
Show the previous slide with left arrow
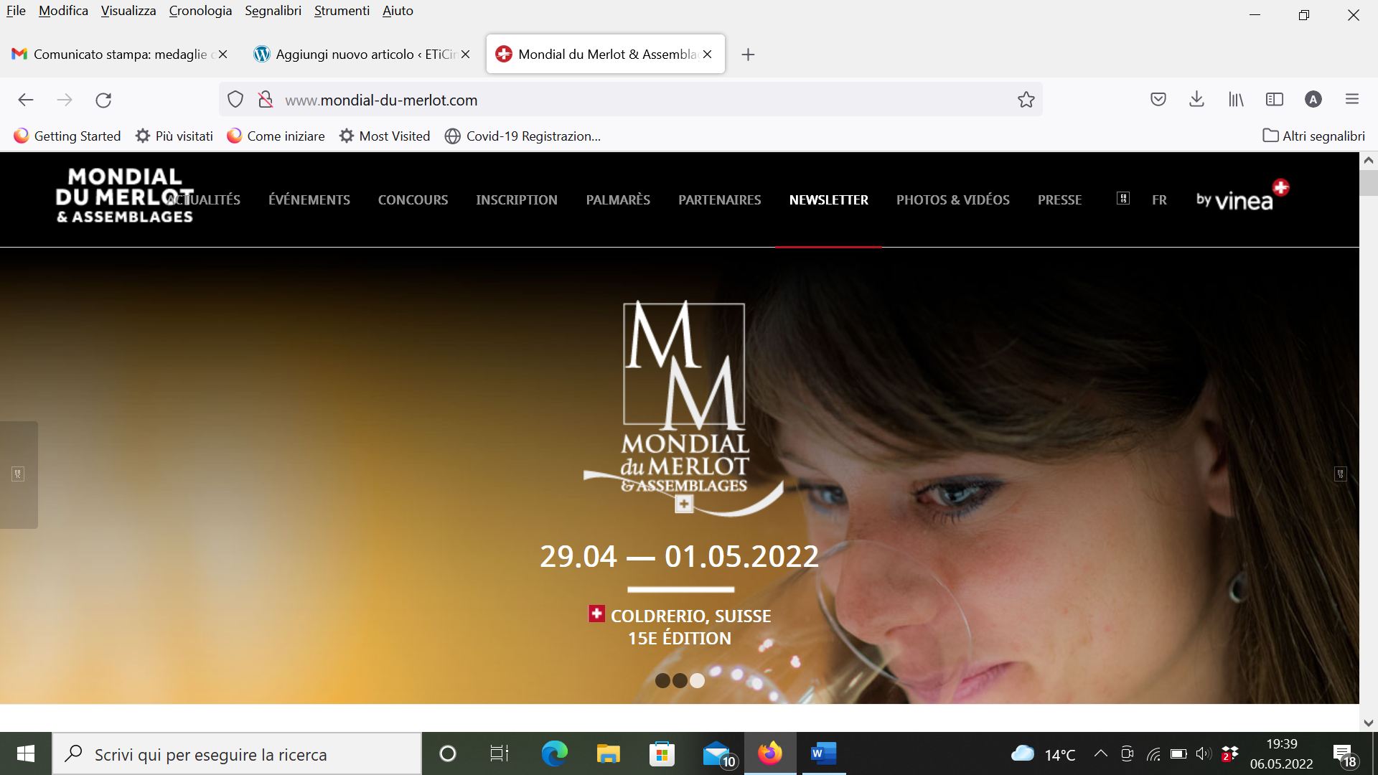(18, 474)
